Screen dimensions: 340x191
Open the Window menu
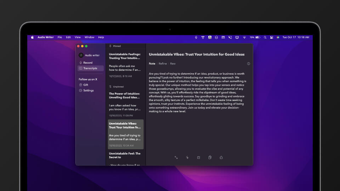tap(89, 37)
